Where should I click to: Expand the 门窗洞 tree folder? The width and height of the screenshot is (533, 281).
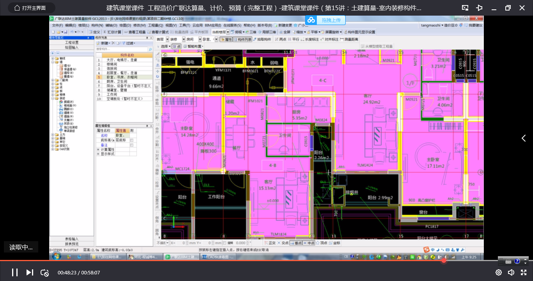pyautogui.click(x=53, y=80)
